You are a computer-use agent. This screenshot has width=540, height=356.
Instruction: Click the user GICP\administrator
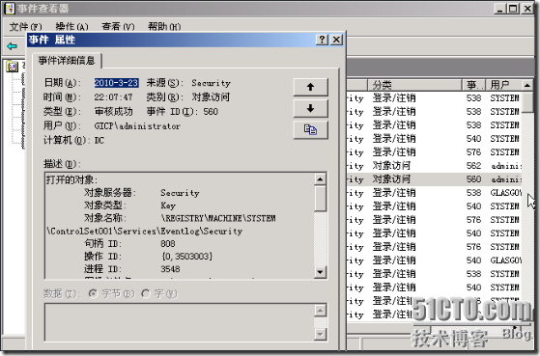coord(137,126)
